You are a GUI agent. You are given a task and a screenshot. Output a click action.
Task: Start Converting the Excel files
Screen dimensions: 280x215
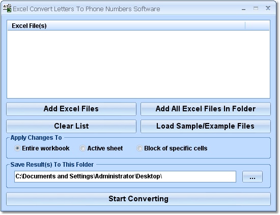click(x=138, y=199)
